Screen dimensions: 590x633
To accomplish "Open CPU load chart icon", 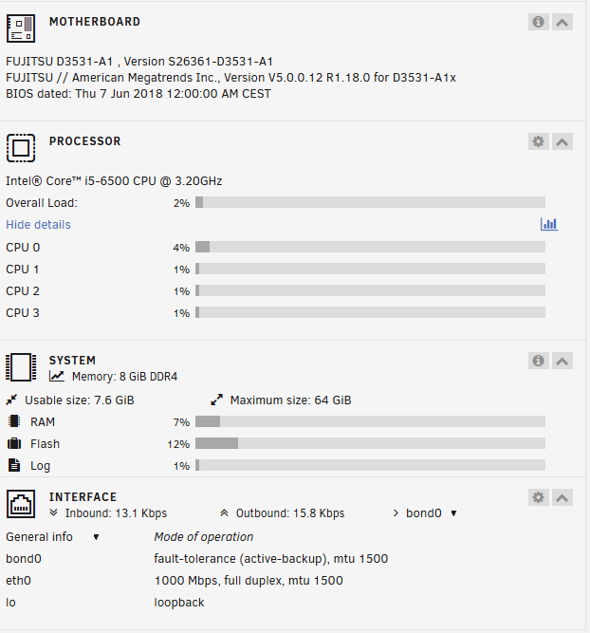I will (x=549, y=224).
